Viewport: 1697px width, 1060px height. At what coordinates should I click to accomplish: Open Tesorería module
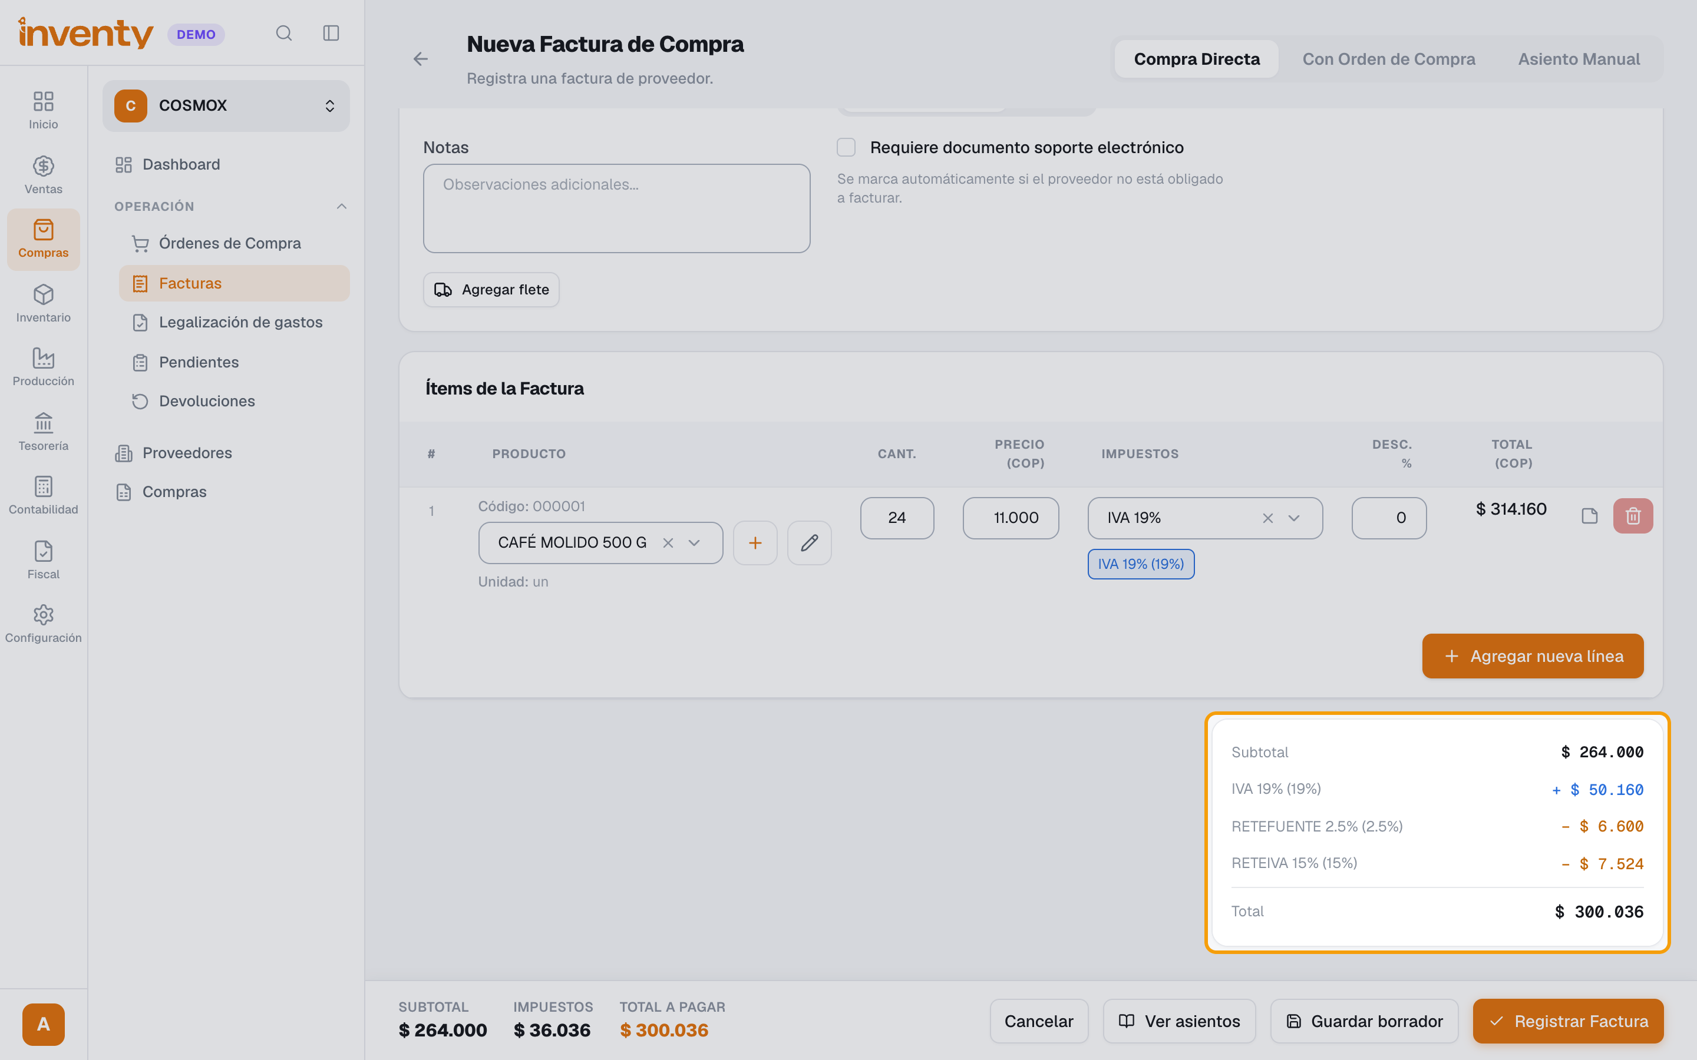[x=44, y=431]
